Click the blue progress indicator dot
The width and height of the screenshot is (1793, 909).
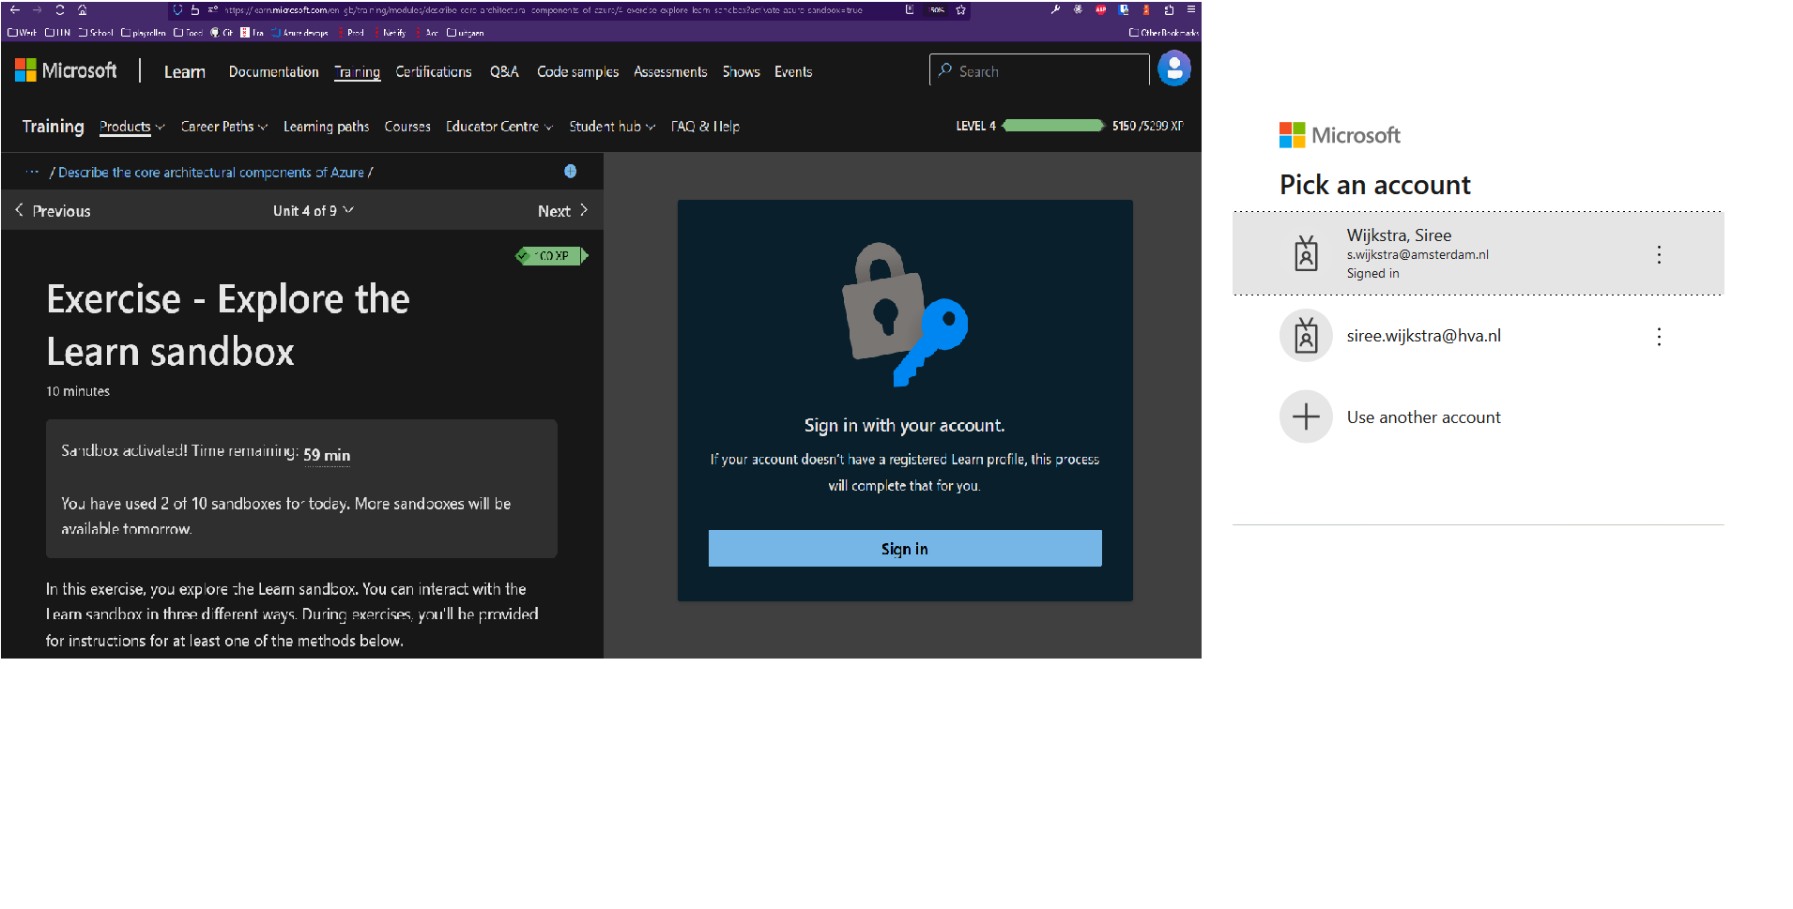click(570, 172)
